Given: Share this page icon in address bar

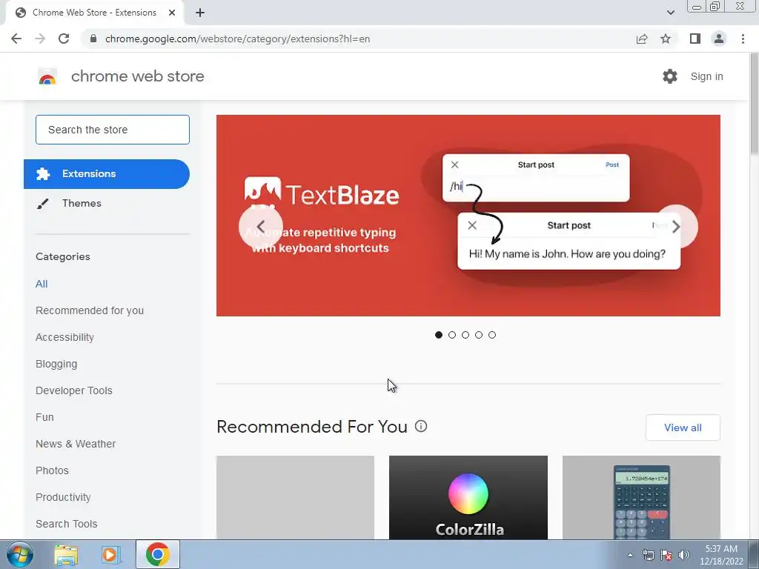Looking at the screenshot, I should (x=642, y=39).
